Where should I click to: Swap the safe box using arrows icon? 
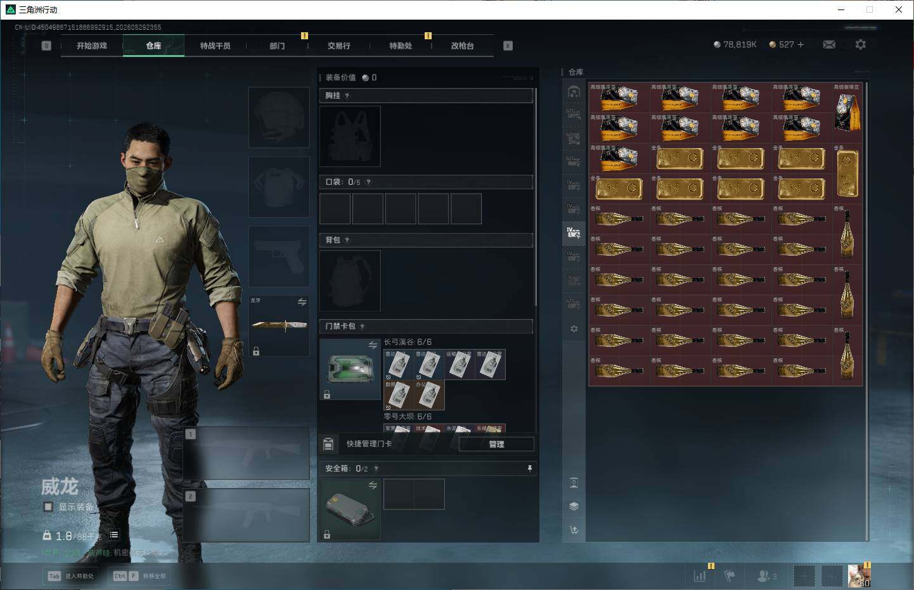click(373, 485)
